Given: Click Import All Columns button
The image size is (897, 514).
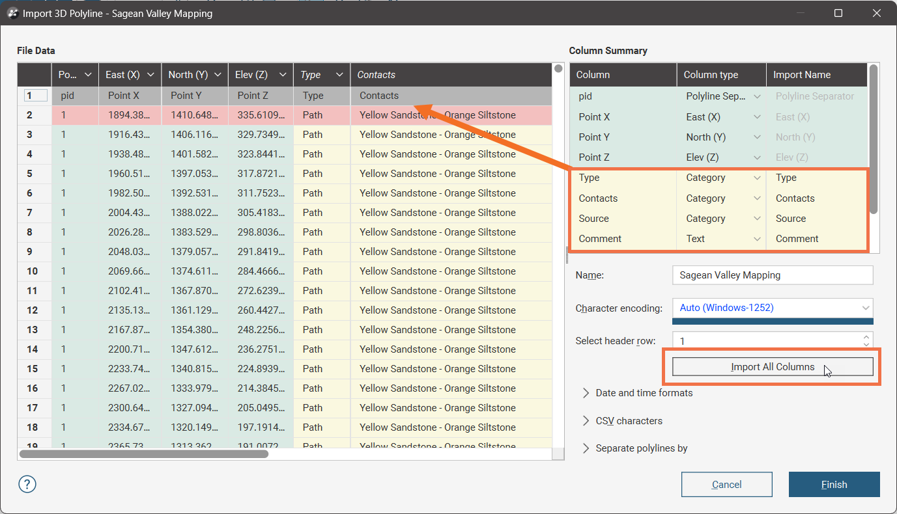Looking at the screenshot, I should tap(772, 367).
